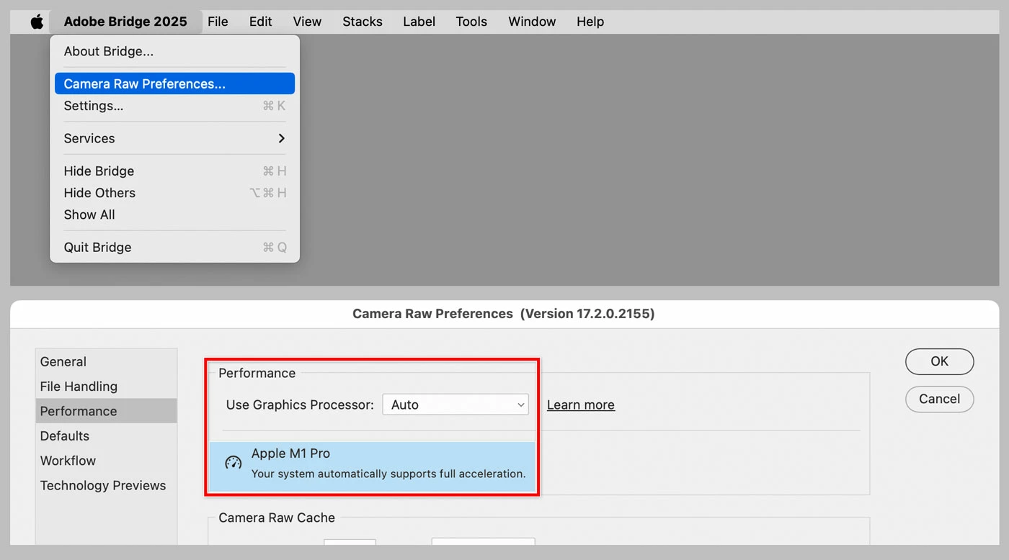Click the acceleration support status text
This screenshot has height=560, width=1009.
coord(388,474)
